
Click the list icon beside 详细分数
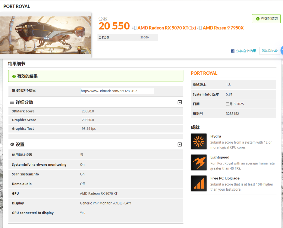tap(12, 102)
